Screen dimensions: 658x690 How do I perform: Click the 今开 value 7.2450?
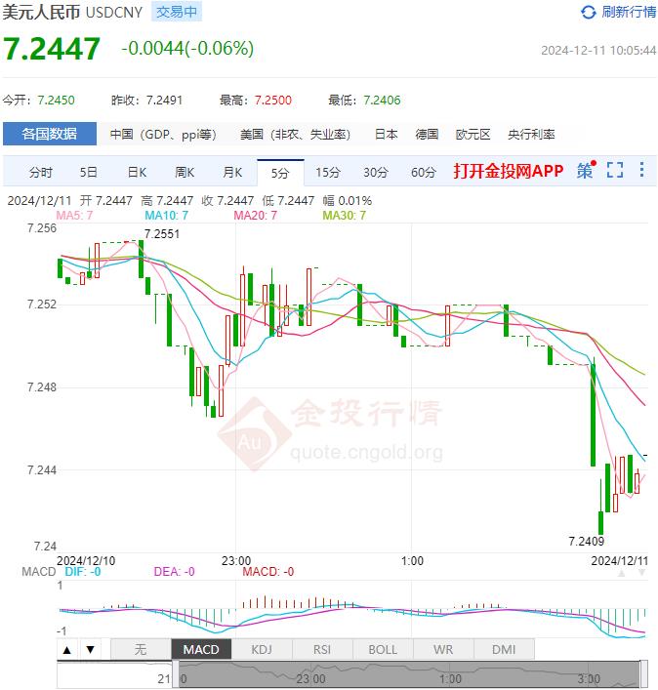point(56,101)
